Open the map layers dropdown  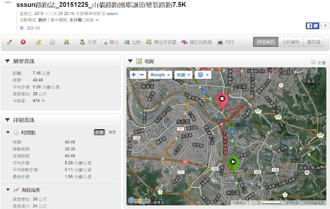[203, 75]
